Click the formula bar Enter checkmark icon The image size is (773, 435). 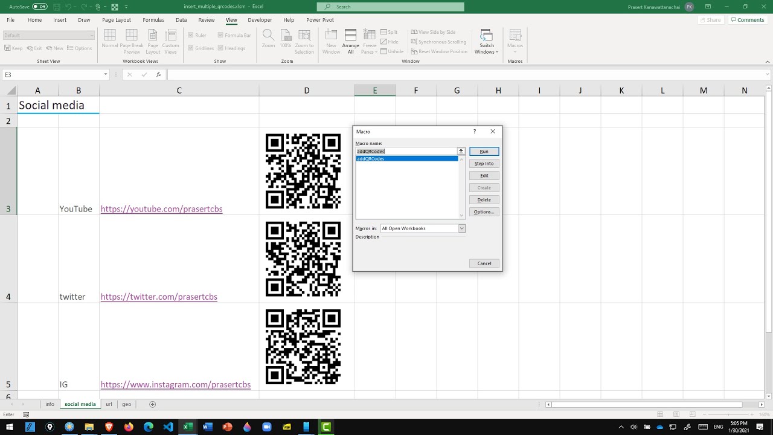(x=144, y=75)
